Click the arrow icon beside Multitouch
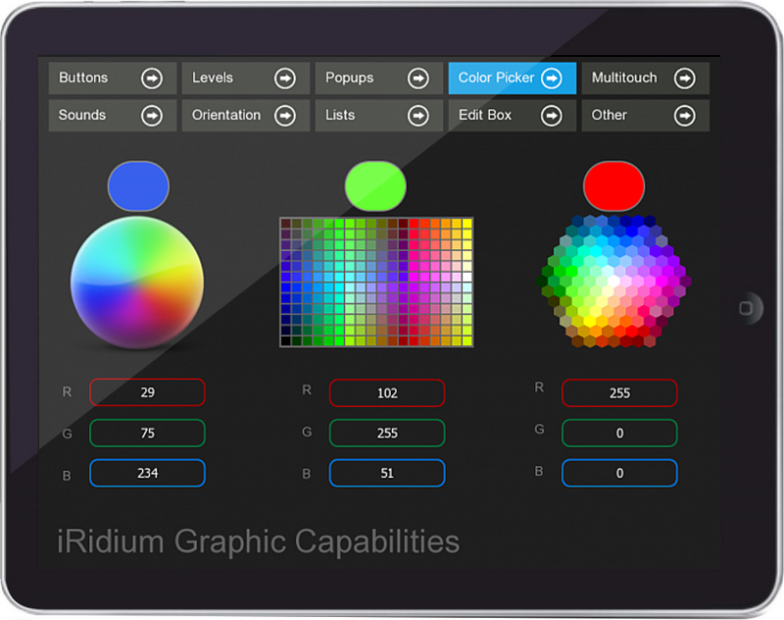This screenshot has width=784, height=620. 684,78
